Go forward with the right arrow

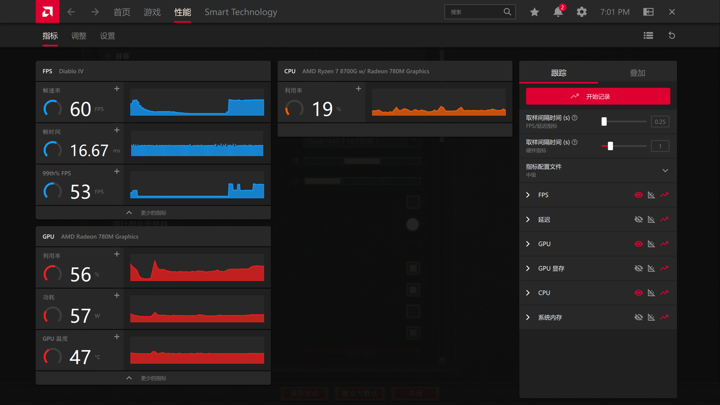(x=95, y=12)
